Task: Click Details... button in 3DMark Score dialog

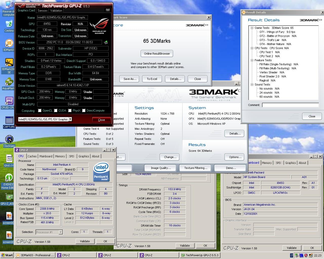Action: click(x=175, y=79)
